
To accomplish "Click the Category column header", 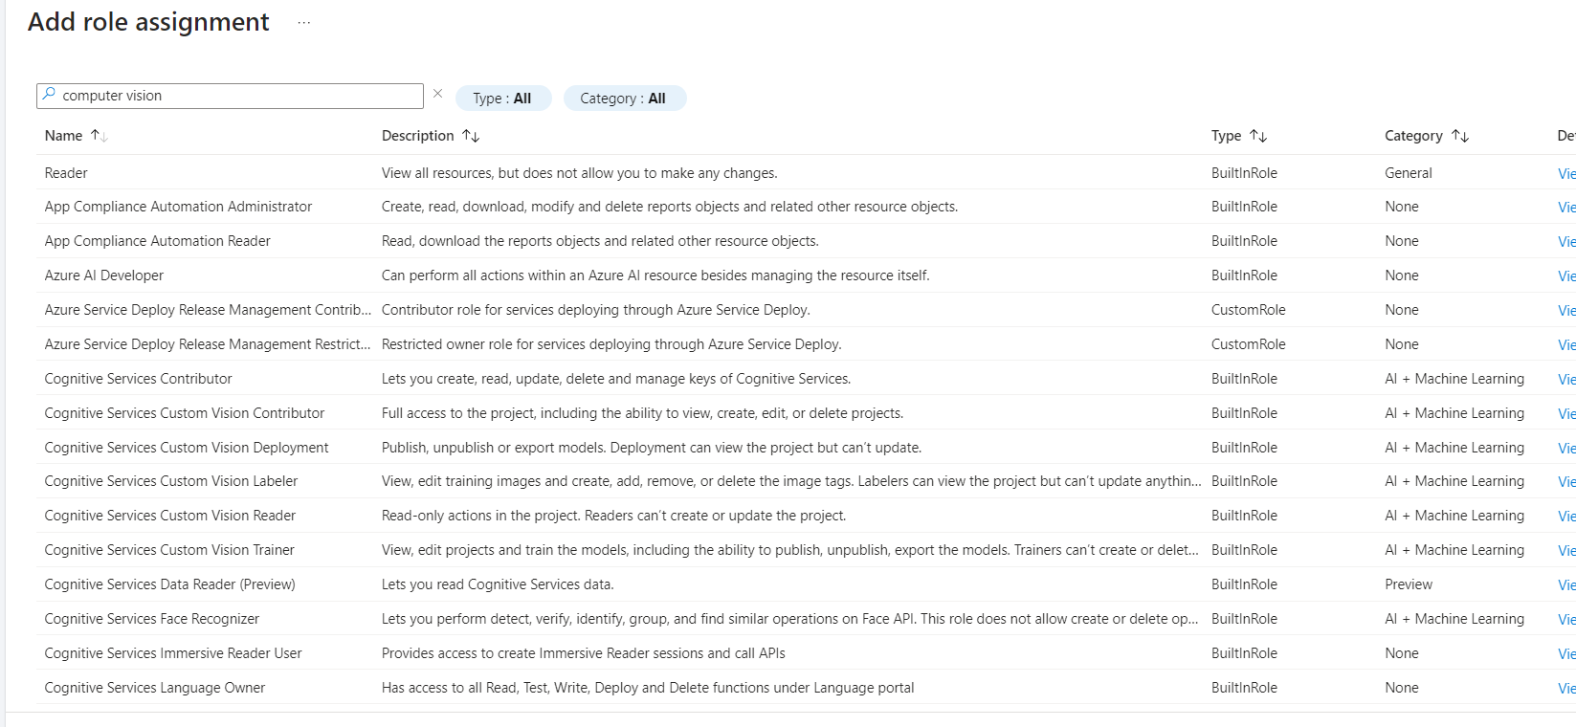I will [1413, 136].
